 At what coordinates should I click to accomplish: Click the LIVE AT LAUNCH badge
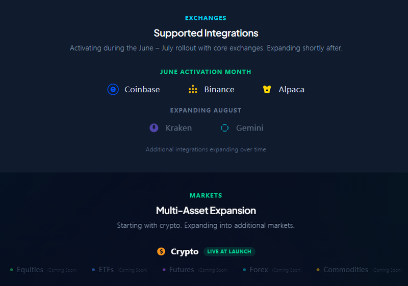229,252
